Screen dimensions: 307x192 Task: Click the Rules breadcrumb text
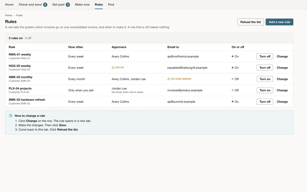point(19,15)
